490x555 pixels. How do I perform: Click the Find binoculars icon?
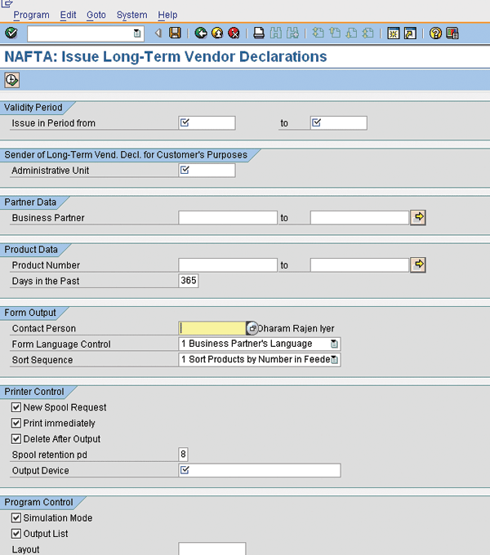click(276, 33)
